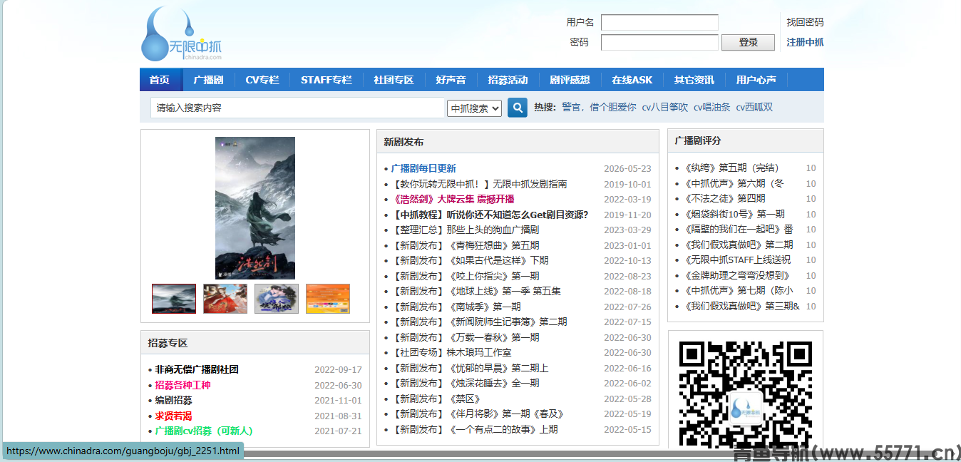Open rating entry 《纨绔》第五期（完结）

coord(731,168)
